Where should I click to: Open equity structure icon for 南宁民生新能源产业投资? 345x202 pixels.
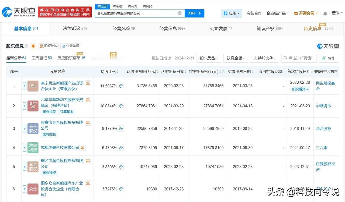click(x=88, y=83)
